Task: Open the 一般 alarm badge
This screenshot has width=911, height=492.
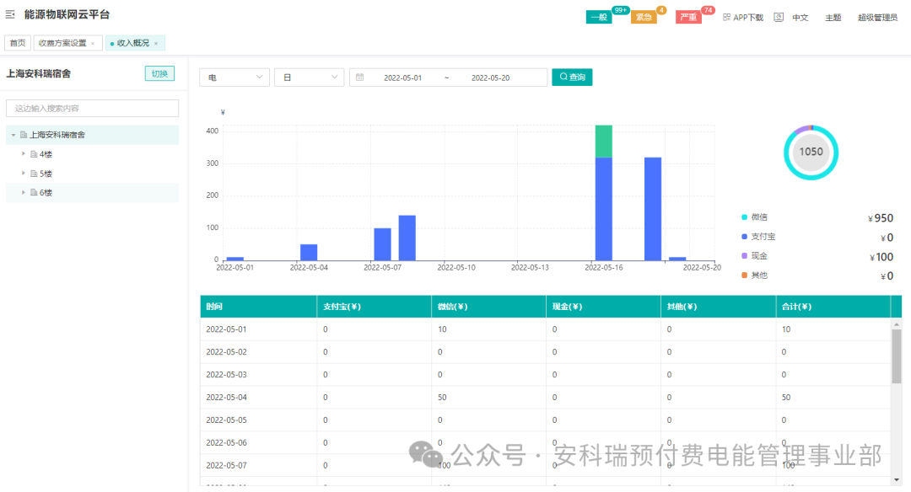Action: click(x=598, y=18)
